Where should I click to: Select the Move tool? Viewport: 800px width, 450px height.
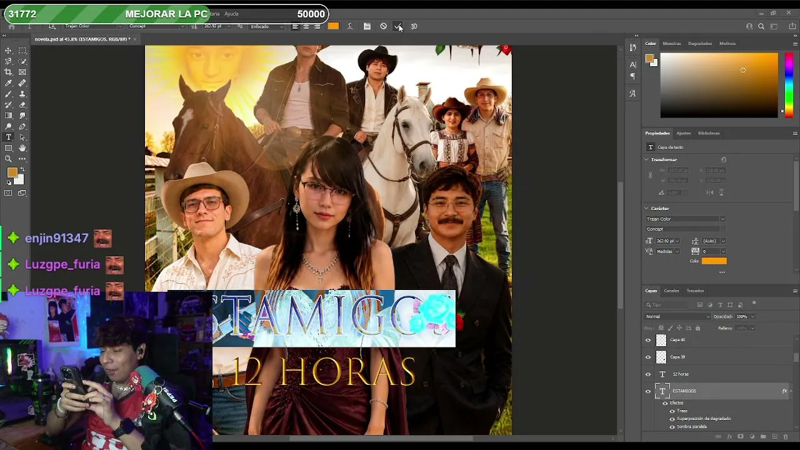click(8, 51)
